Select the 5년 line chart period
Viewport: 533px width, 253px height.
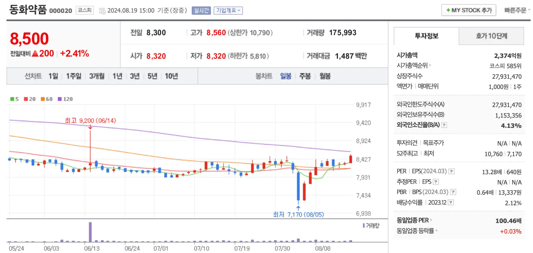[152, 76]
